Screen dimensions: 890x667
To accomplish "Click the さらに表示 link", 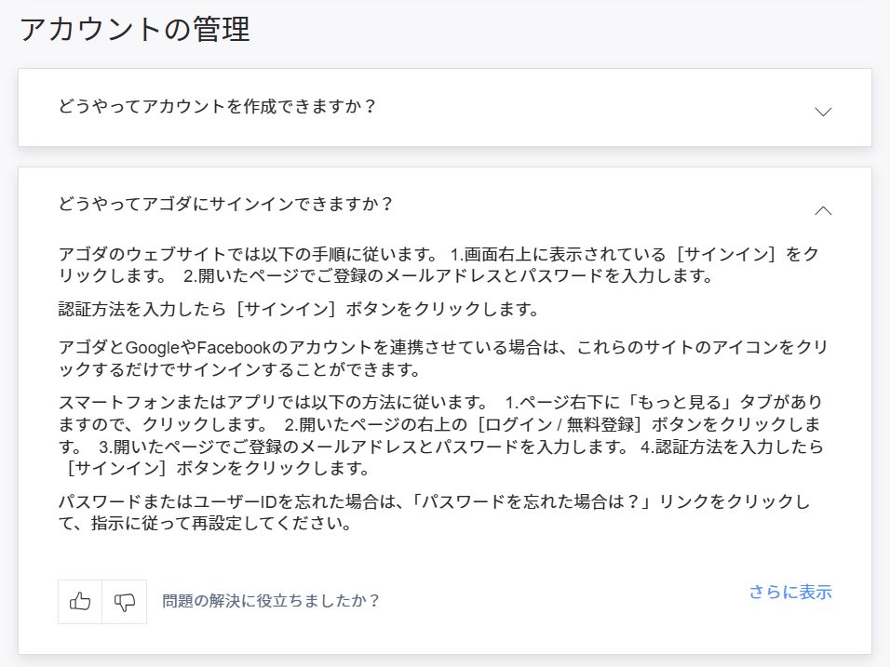I will 789,593.
